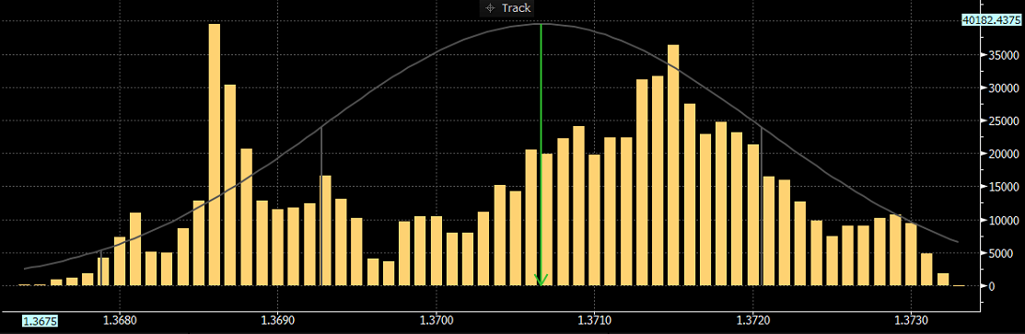
Task: Click the 5000 y-axis label
Action: coord(1007,253)
